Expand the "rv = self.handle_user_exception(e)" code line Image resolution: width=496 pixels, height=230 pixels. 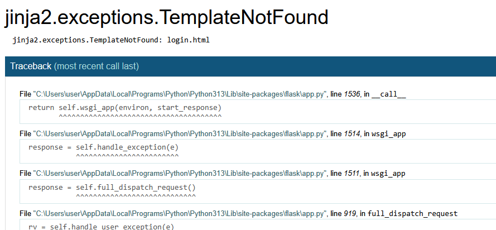[x=101, y=226]
